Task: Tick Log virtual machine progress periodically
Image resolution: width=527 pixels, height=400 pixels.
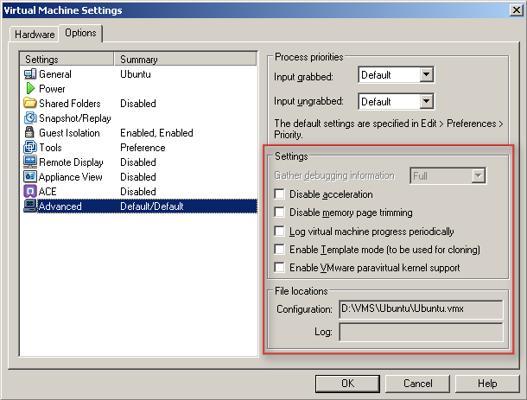Action: click(x=279, y=232)
